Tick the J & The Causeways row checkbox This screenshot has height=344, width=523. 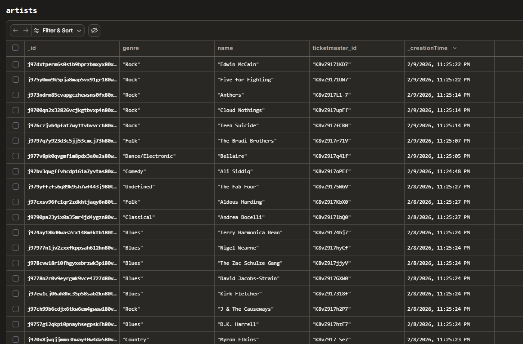click(15, 309)
